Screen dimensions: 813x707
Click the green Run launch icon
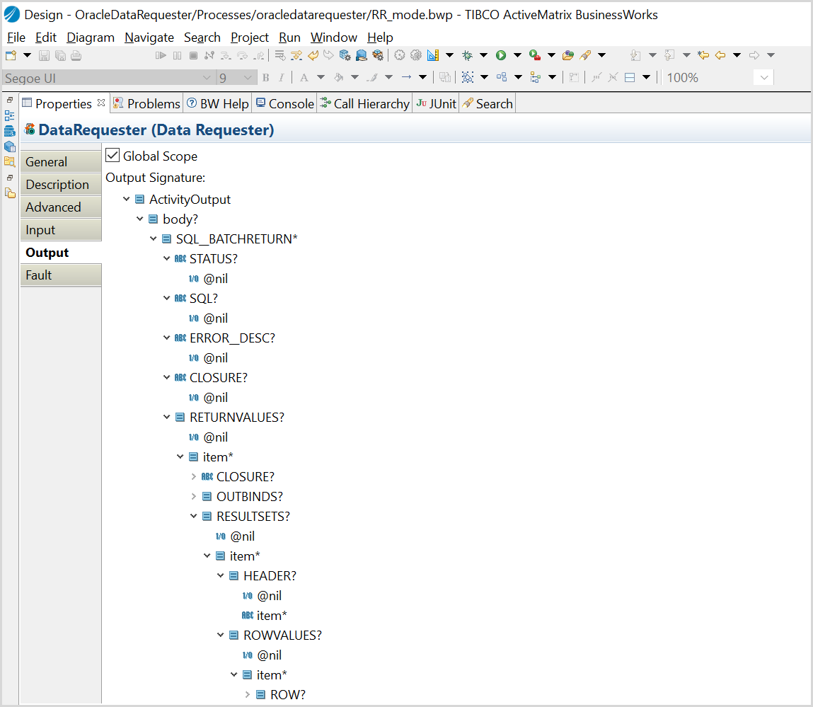(501, 55)
